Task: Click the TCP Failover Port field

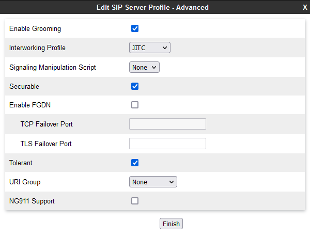Action: [x=167, y=124]
